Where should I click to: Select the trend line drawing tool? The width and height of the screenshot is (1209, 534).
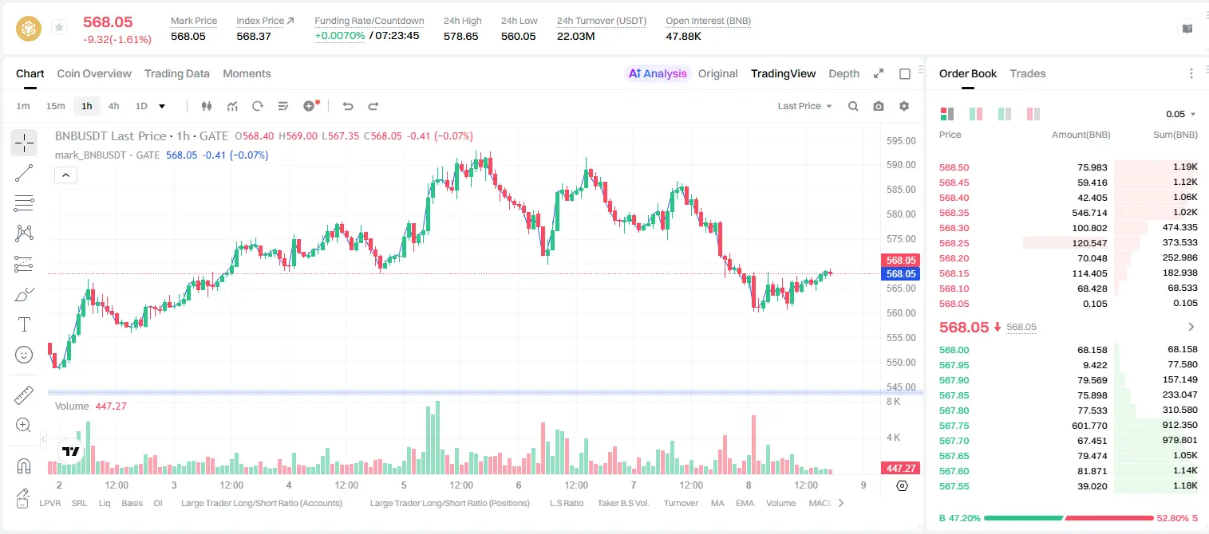[x=24, y=173]
